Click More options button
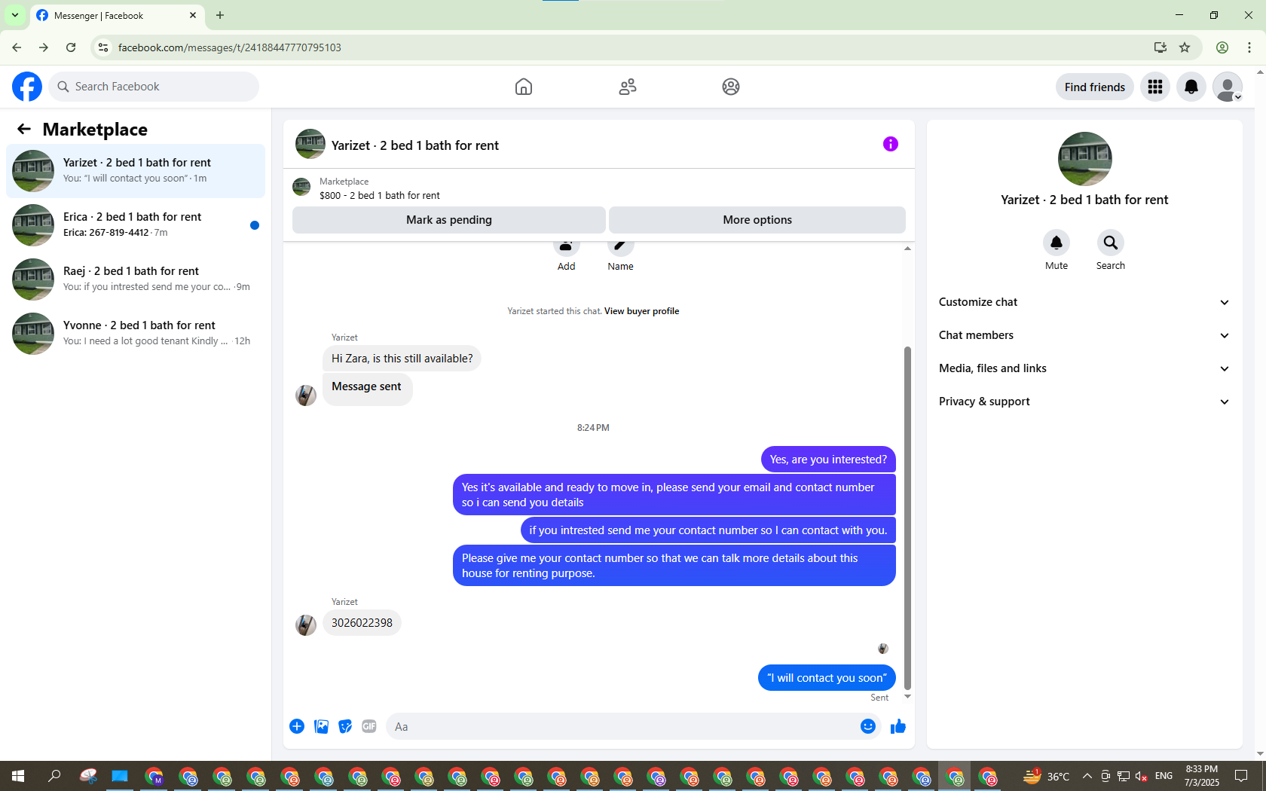 (x=757, y=220)
